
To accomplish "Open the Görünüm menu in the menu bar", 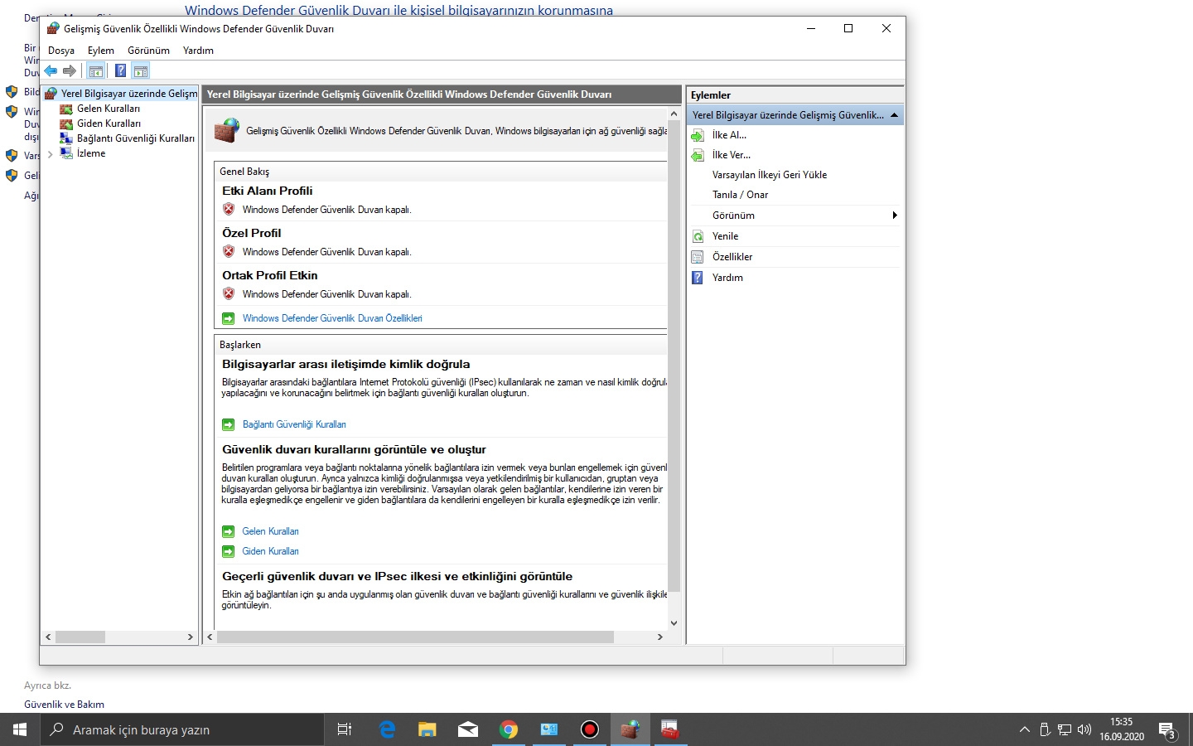I will pos(148,51).
